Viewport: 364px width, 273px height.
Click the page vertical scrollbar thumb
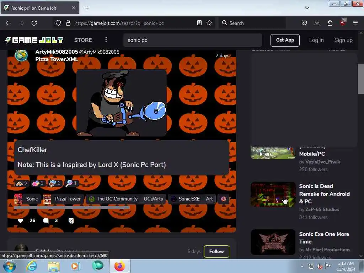click(x=361, y=79)
